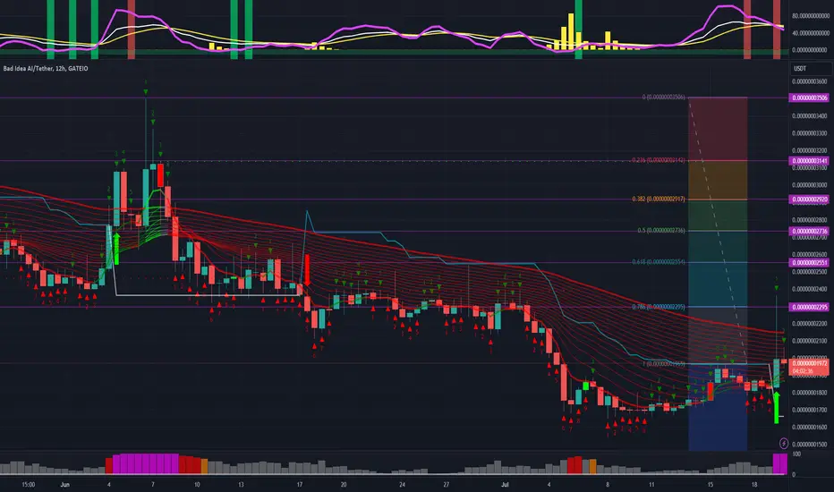
Task: Click the red down arrow sell signal
Action: (x=307, y=271)
